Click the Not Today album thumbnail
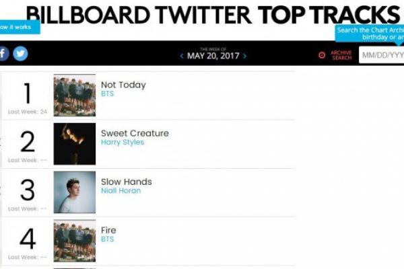This screenshot has width=404, height=269. pyautogui.click(x=75, y=95)
